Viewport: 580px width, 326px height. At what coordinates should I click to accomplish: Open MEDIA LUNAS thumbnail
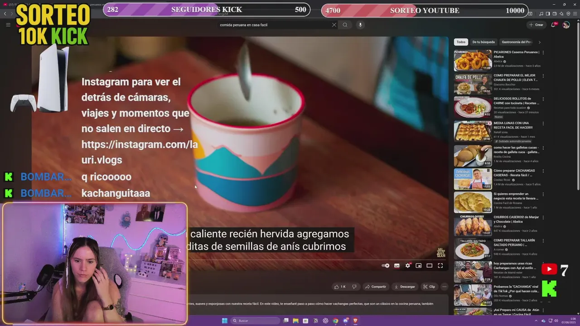point(473,131)
